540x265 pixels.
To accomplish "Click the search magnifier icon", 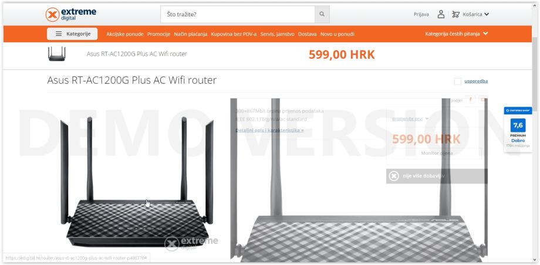I will pyautogui.click(x=322, y=15).
